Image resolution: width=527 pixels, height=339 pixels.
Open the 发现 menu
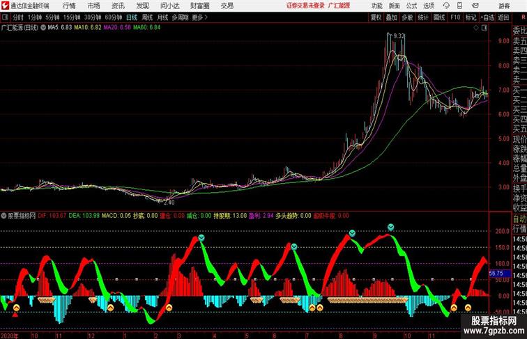pos(142,6)
